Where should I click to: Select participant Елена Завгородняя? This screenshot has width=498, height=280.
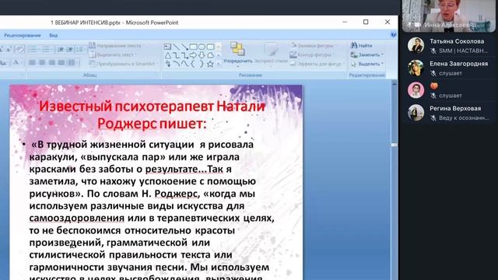coord(448,68)
